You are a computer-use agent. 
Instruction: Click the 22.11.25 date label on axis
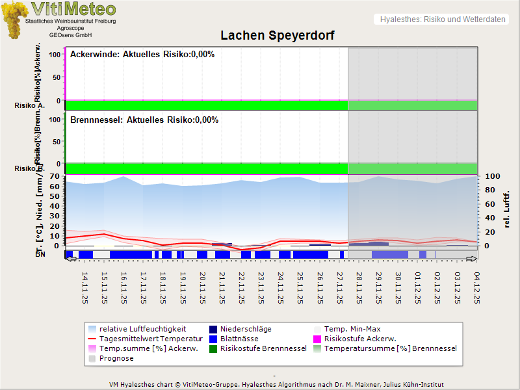242,287
